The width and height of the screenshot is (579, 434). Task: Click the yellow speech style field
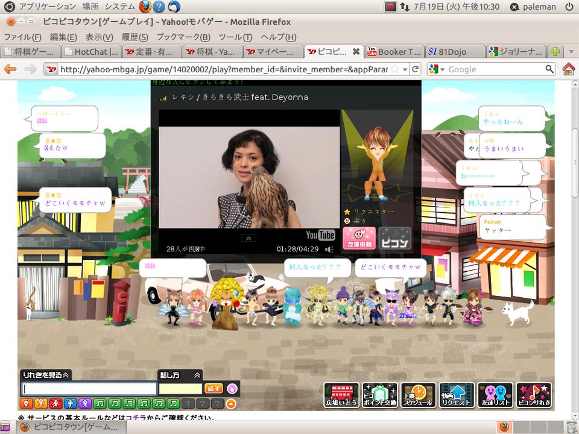tap(180, 389)
